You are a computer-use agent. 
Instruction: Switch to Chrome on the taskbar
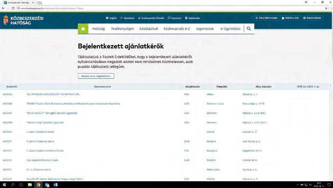click(x=38, y=185)
